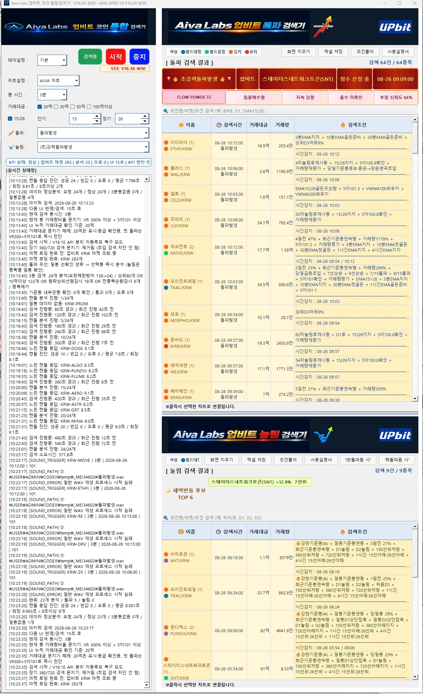Open the 봉 시간 dropdown showing 3분
The width and height of the screenshot is (423, 694).
tap(52, 95)
